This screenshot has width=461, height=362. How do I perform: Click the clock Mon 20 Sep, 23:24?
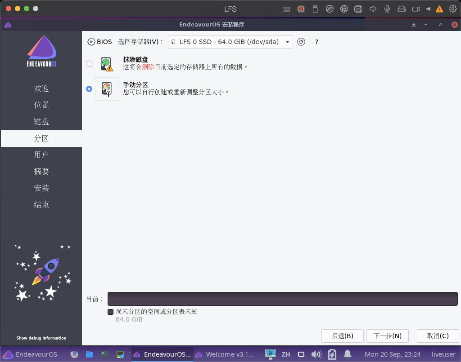click(393, 354)
